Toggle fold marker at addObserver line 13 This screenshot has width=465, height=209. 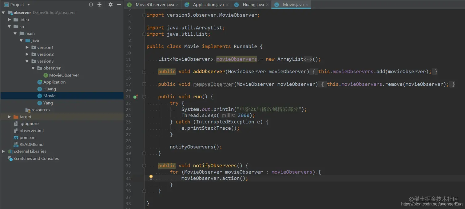coord(144,72)
